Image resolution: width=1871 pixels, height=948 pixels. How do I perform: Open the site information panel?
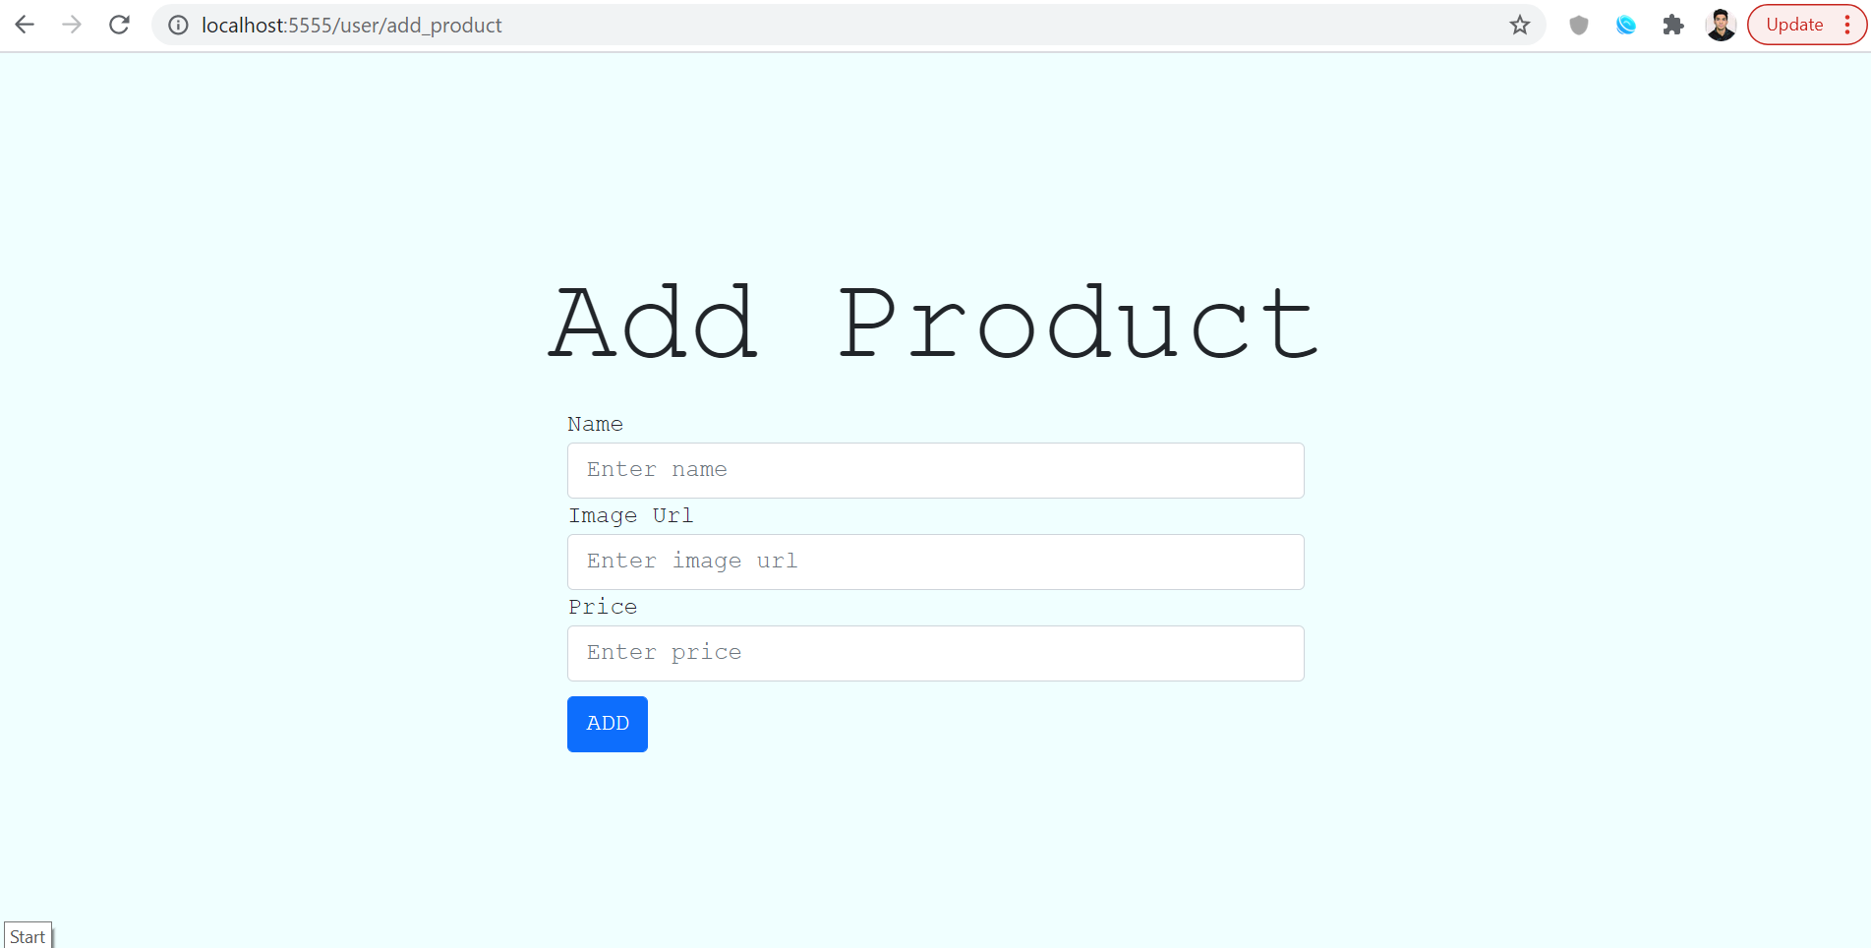(x=177, y=25)
